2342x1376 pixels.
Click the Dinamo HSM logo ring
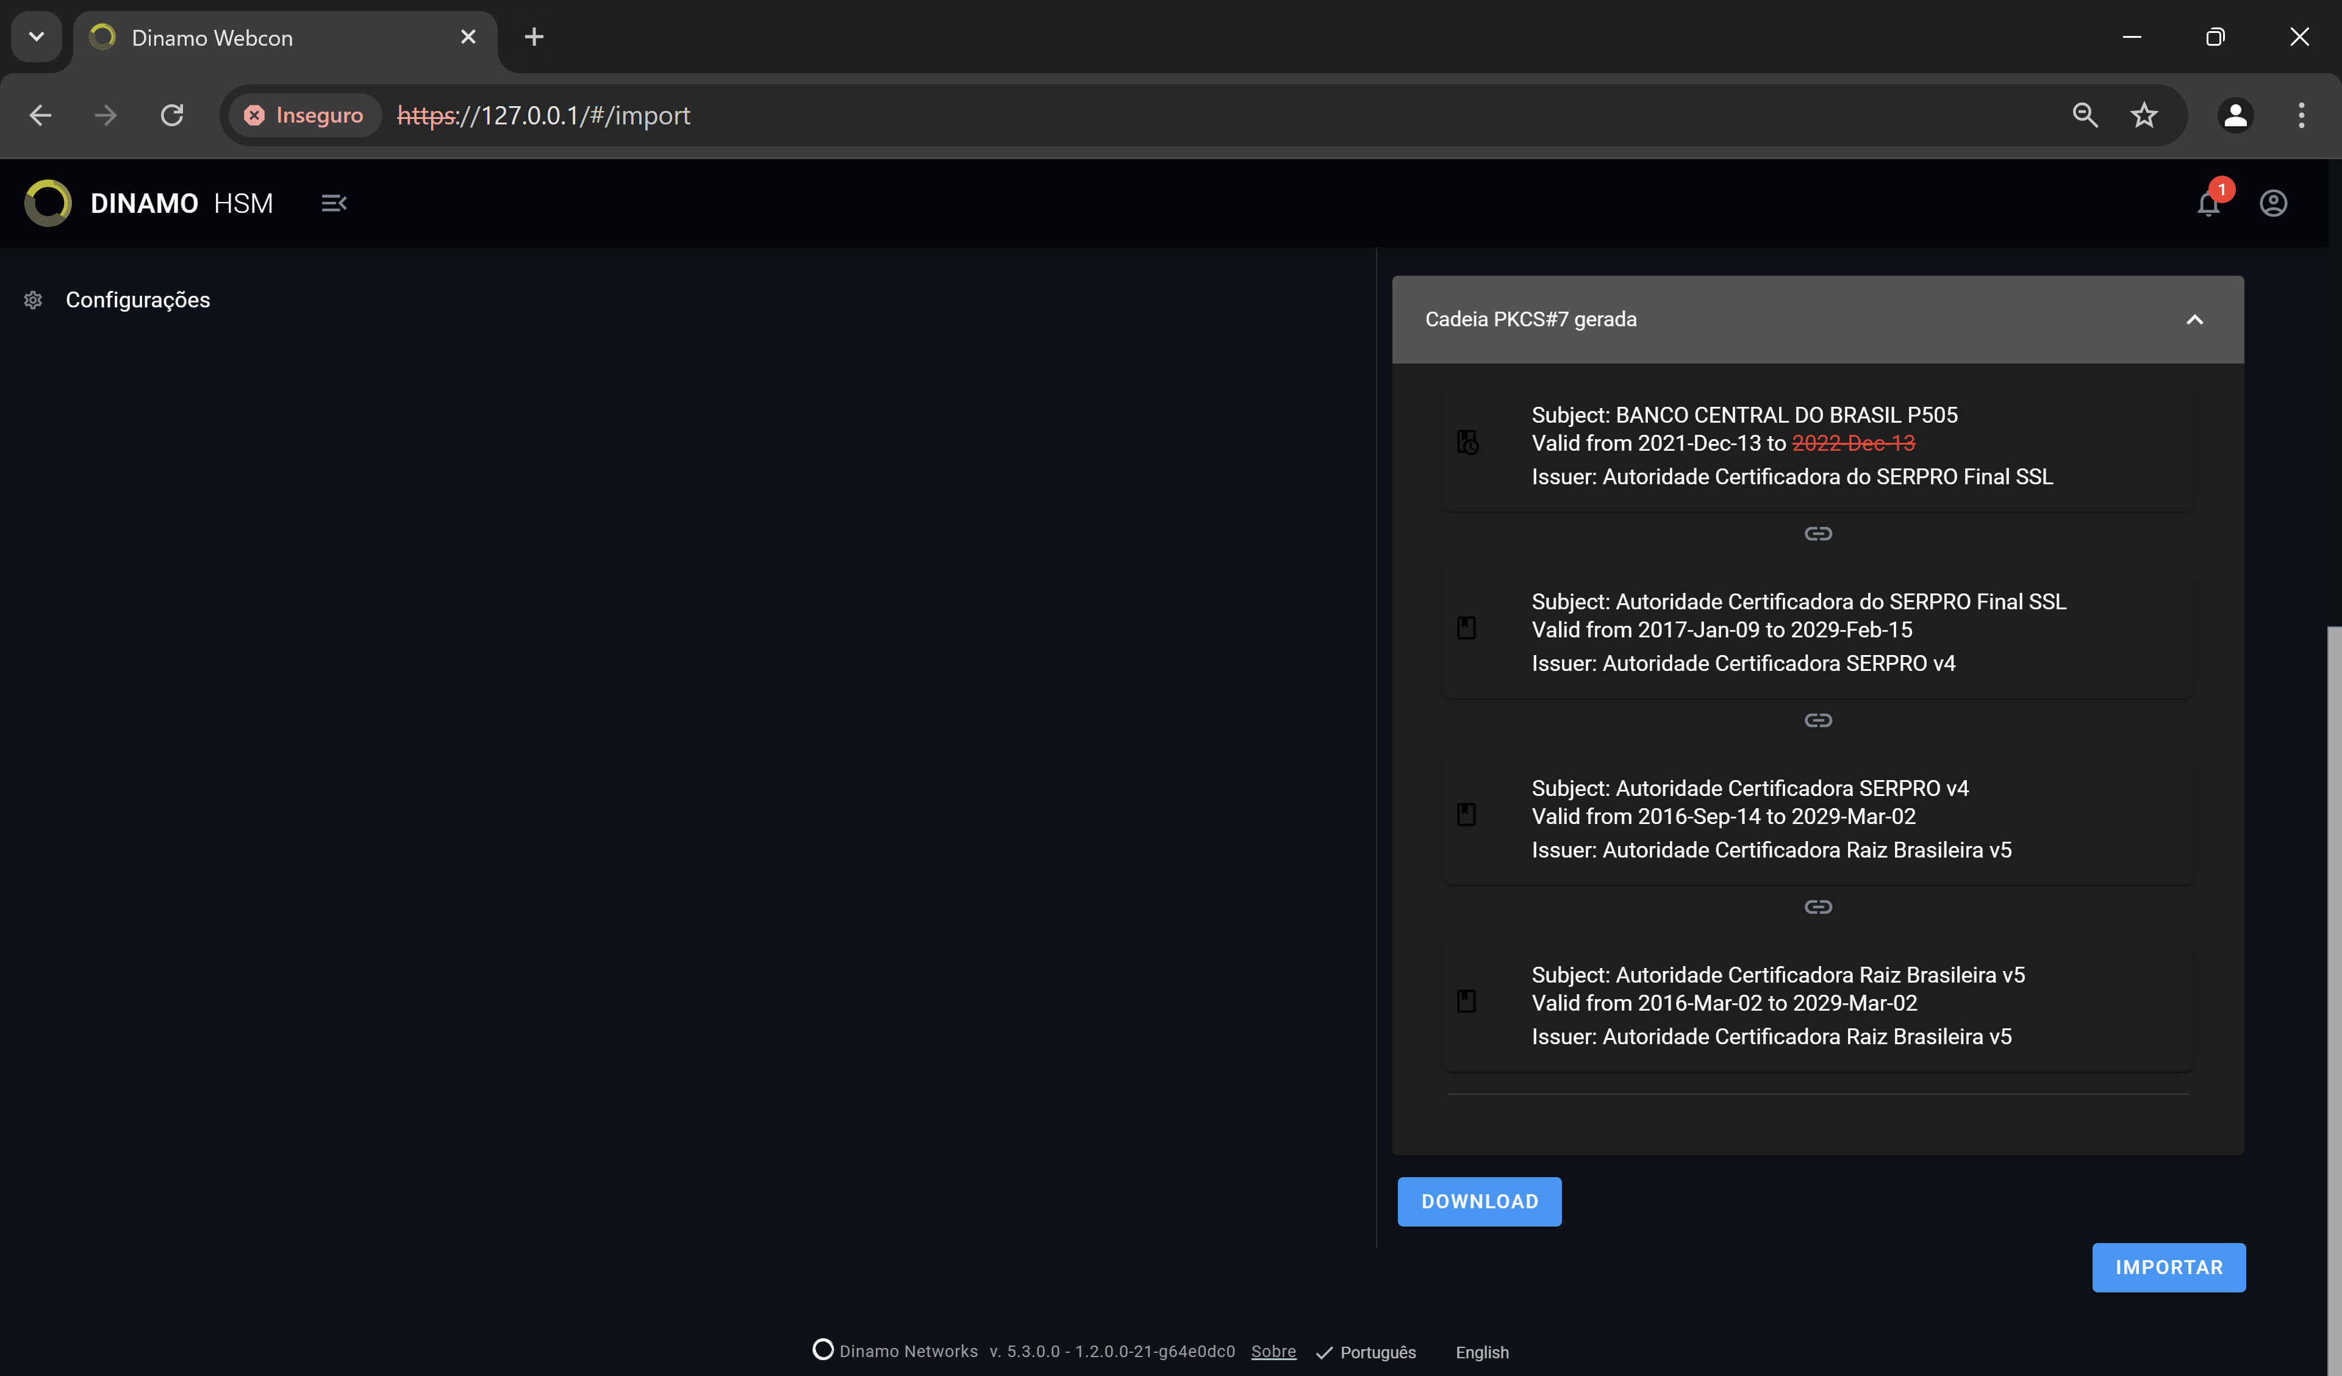(48, 202)
